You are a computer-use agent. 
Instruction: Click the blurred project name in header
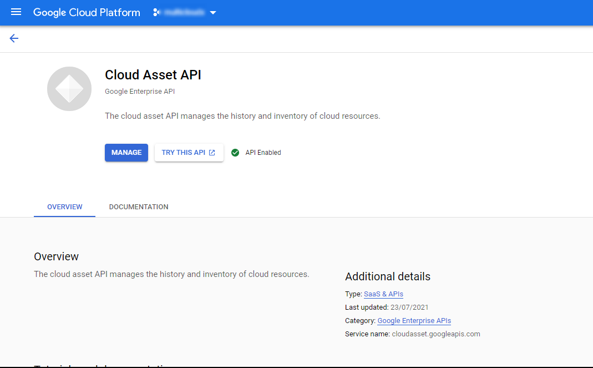click(184, 12)
